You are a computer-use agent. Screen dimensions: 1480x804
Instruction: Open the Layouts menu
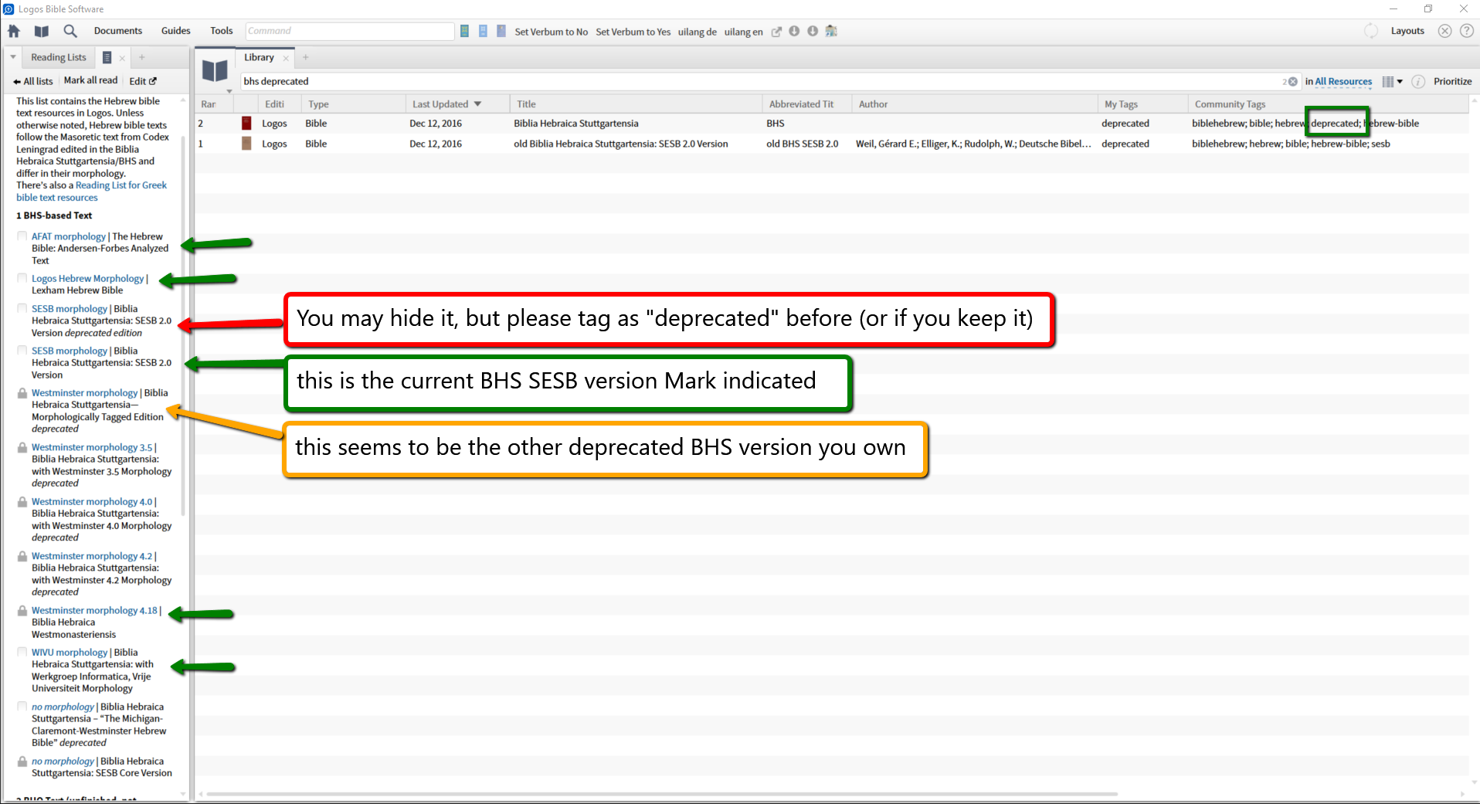(1407, 31)
